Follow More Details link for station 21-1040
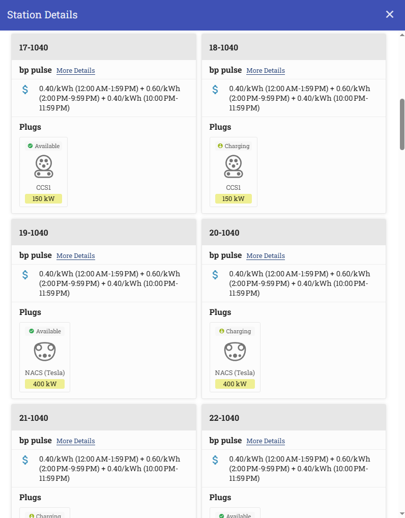 (x=75, y=441)
